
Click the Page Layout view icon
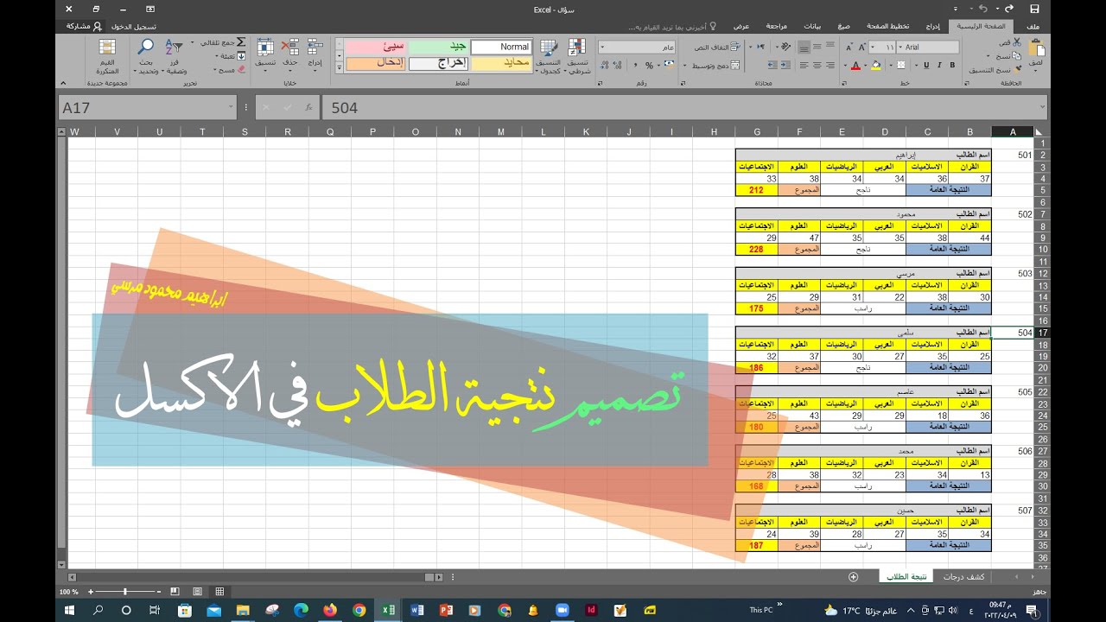[197, 592]
